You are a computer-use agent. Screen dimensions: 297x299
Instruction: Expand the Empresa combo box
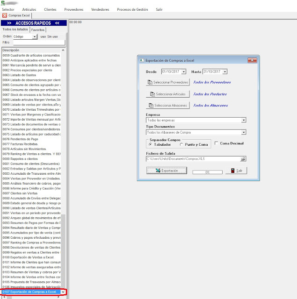(244, 120)
